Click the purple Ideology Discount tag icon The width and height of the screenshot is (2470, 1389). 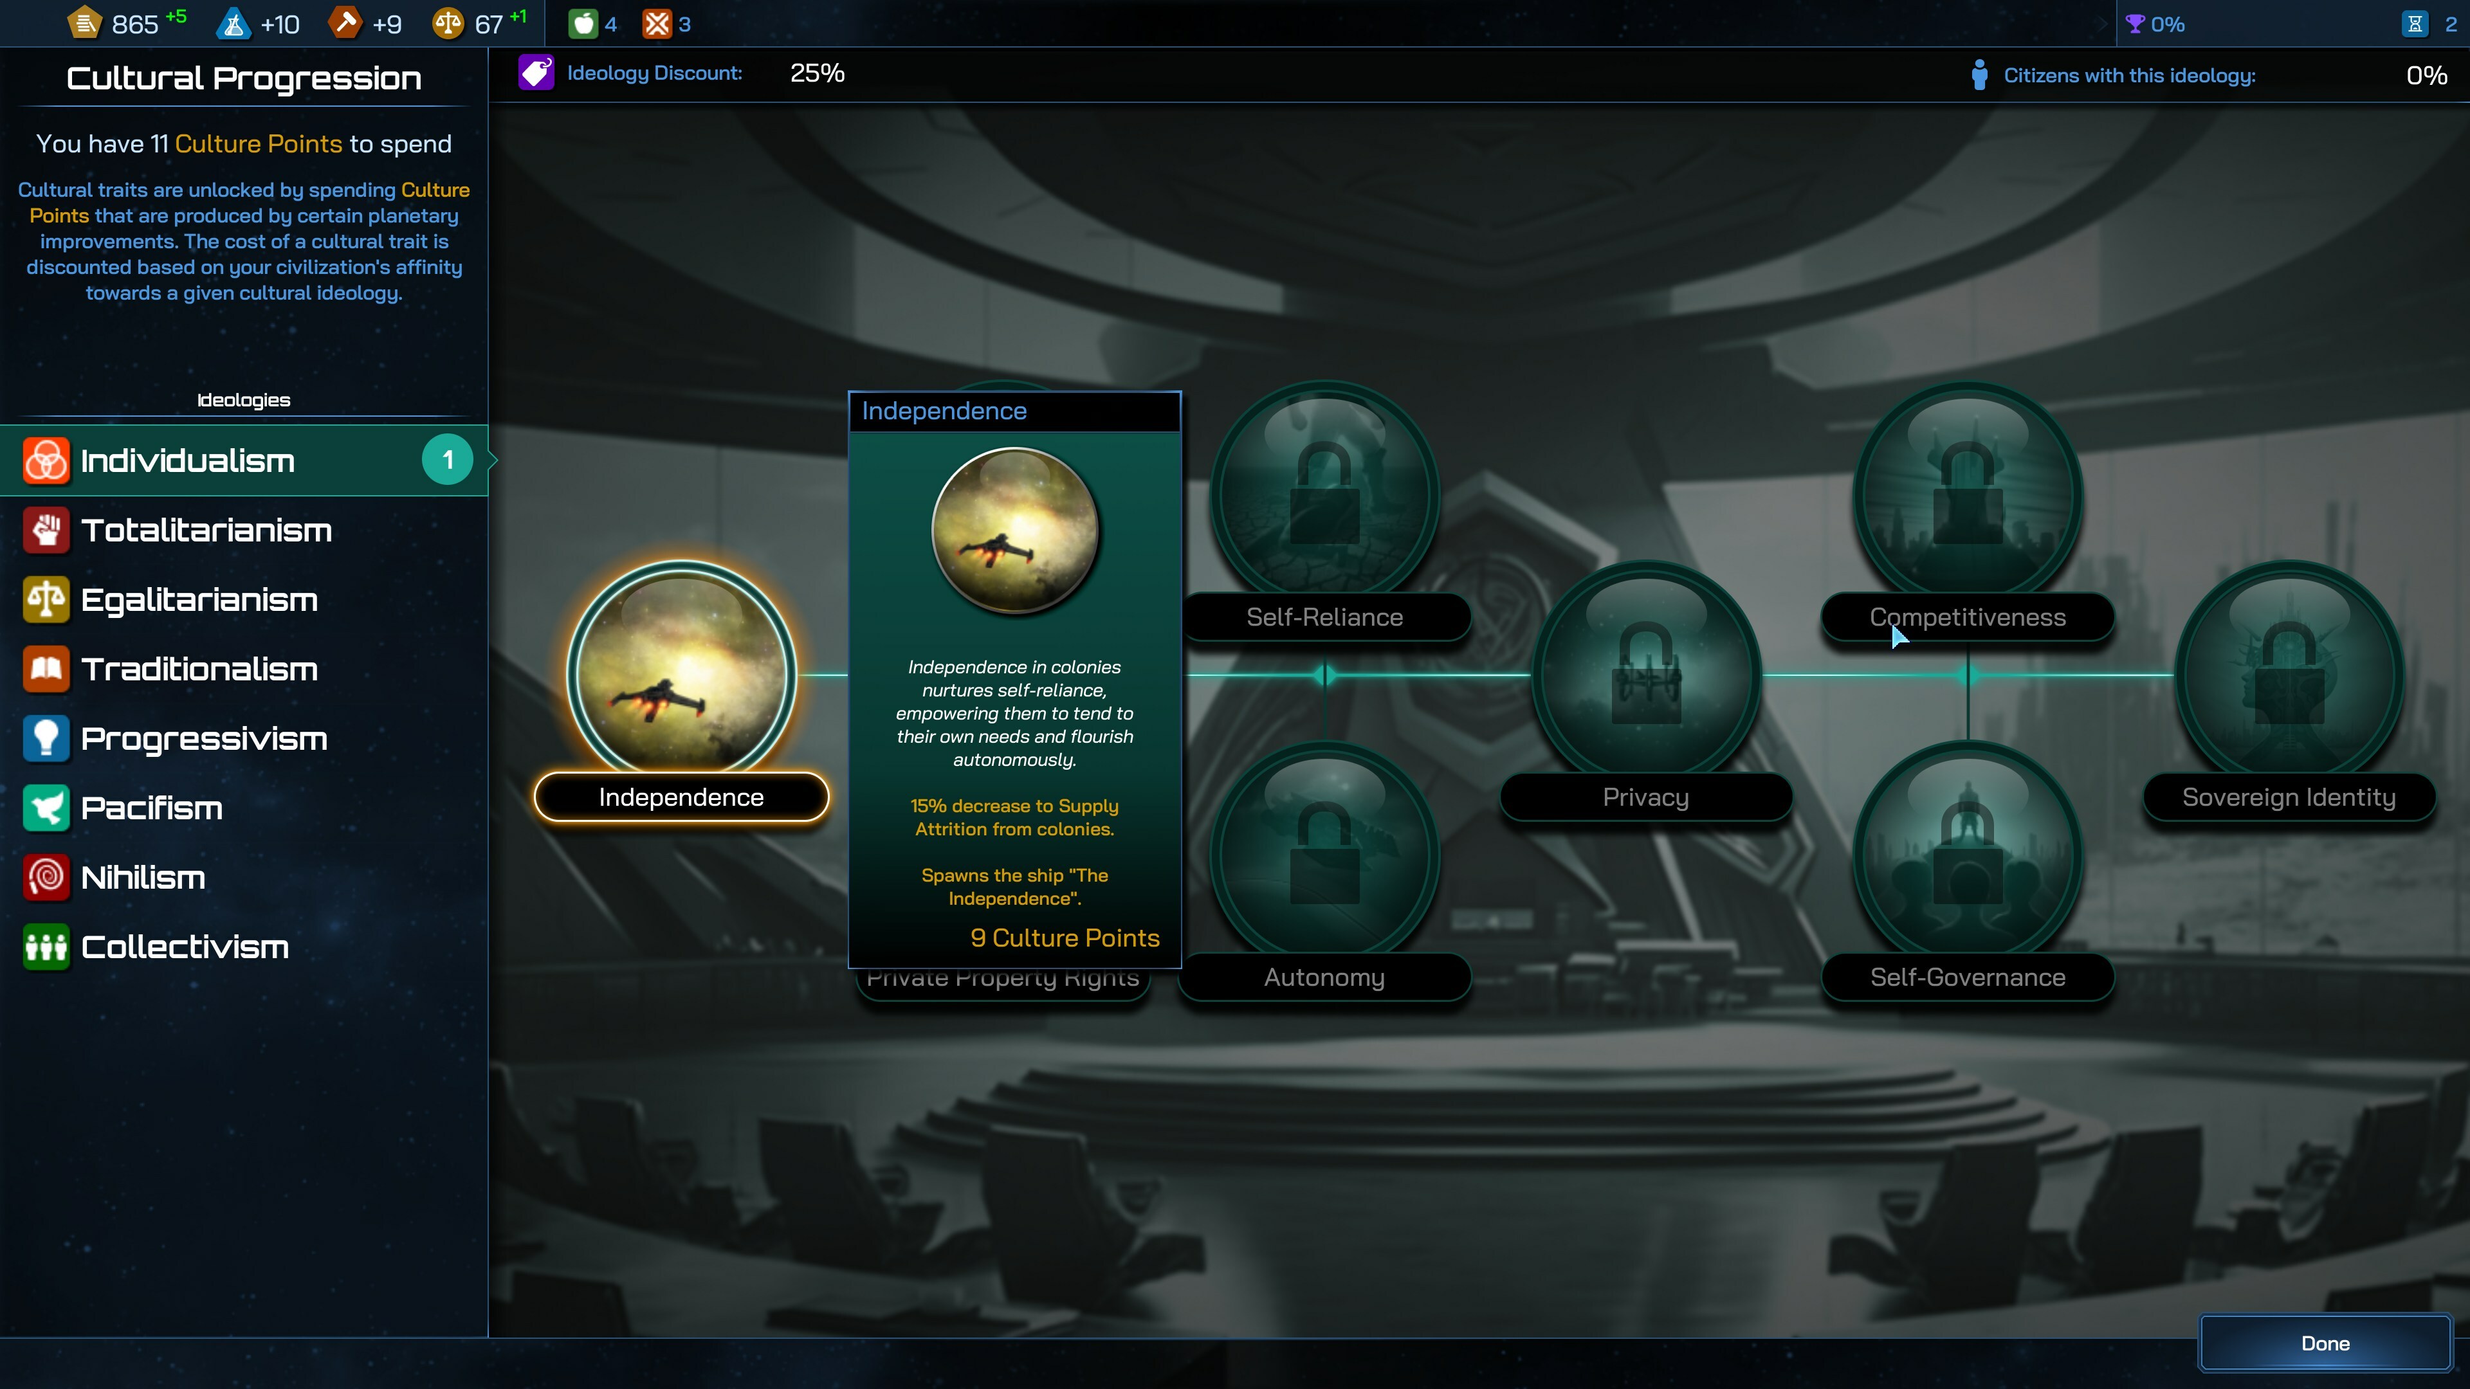click(536, 73)
